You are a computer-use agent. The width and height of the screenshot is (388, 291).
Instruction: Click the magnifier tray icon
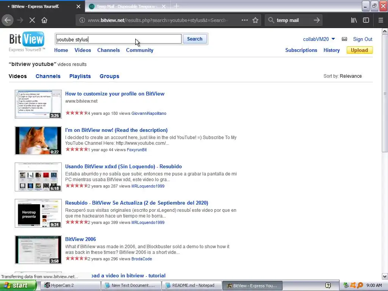tap(360, 285)
